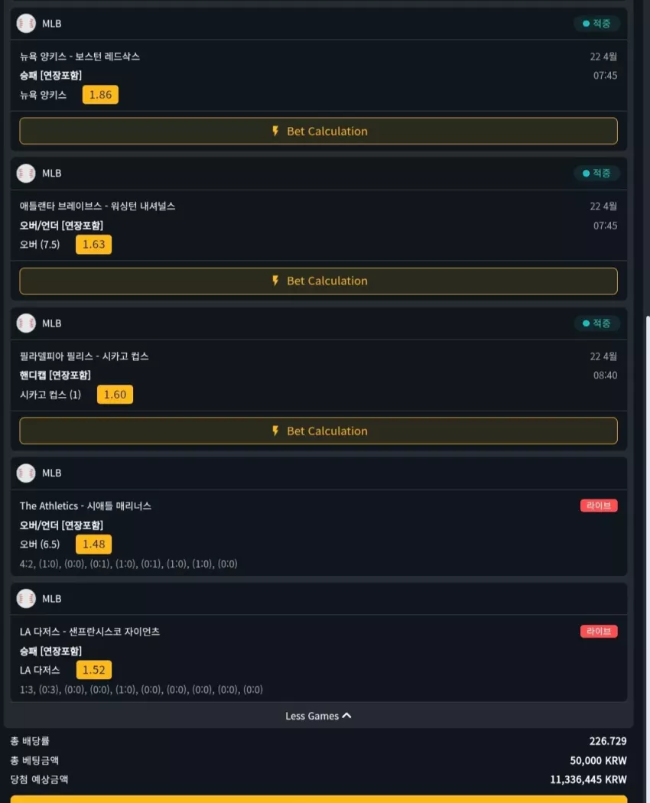Click the 라이브 badge on The Athletics game

[x=599, y=506]
